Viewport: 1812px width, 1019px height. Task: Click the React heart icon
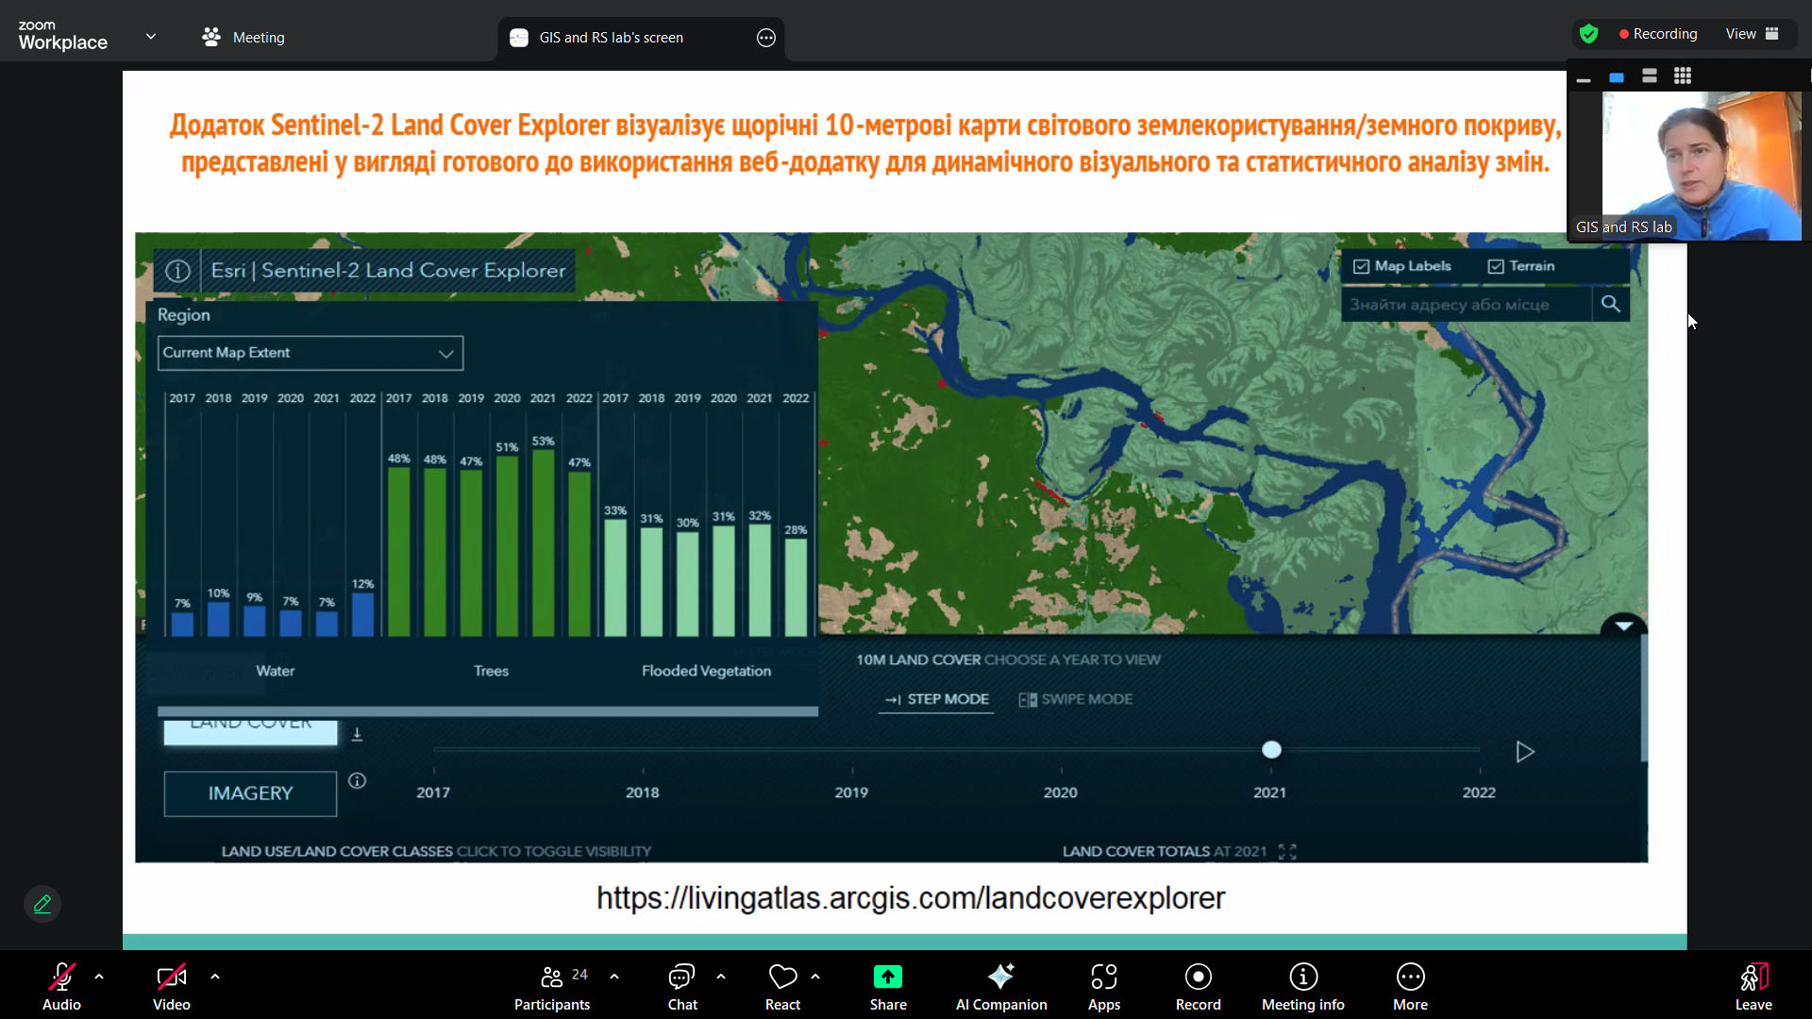[782, 977]
